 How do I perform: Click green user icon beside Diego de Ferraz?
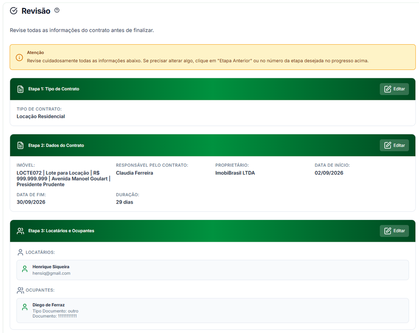point(25,307)
